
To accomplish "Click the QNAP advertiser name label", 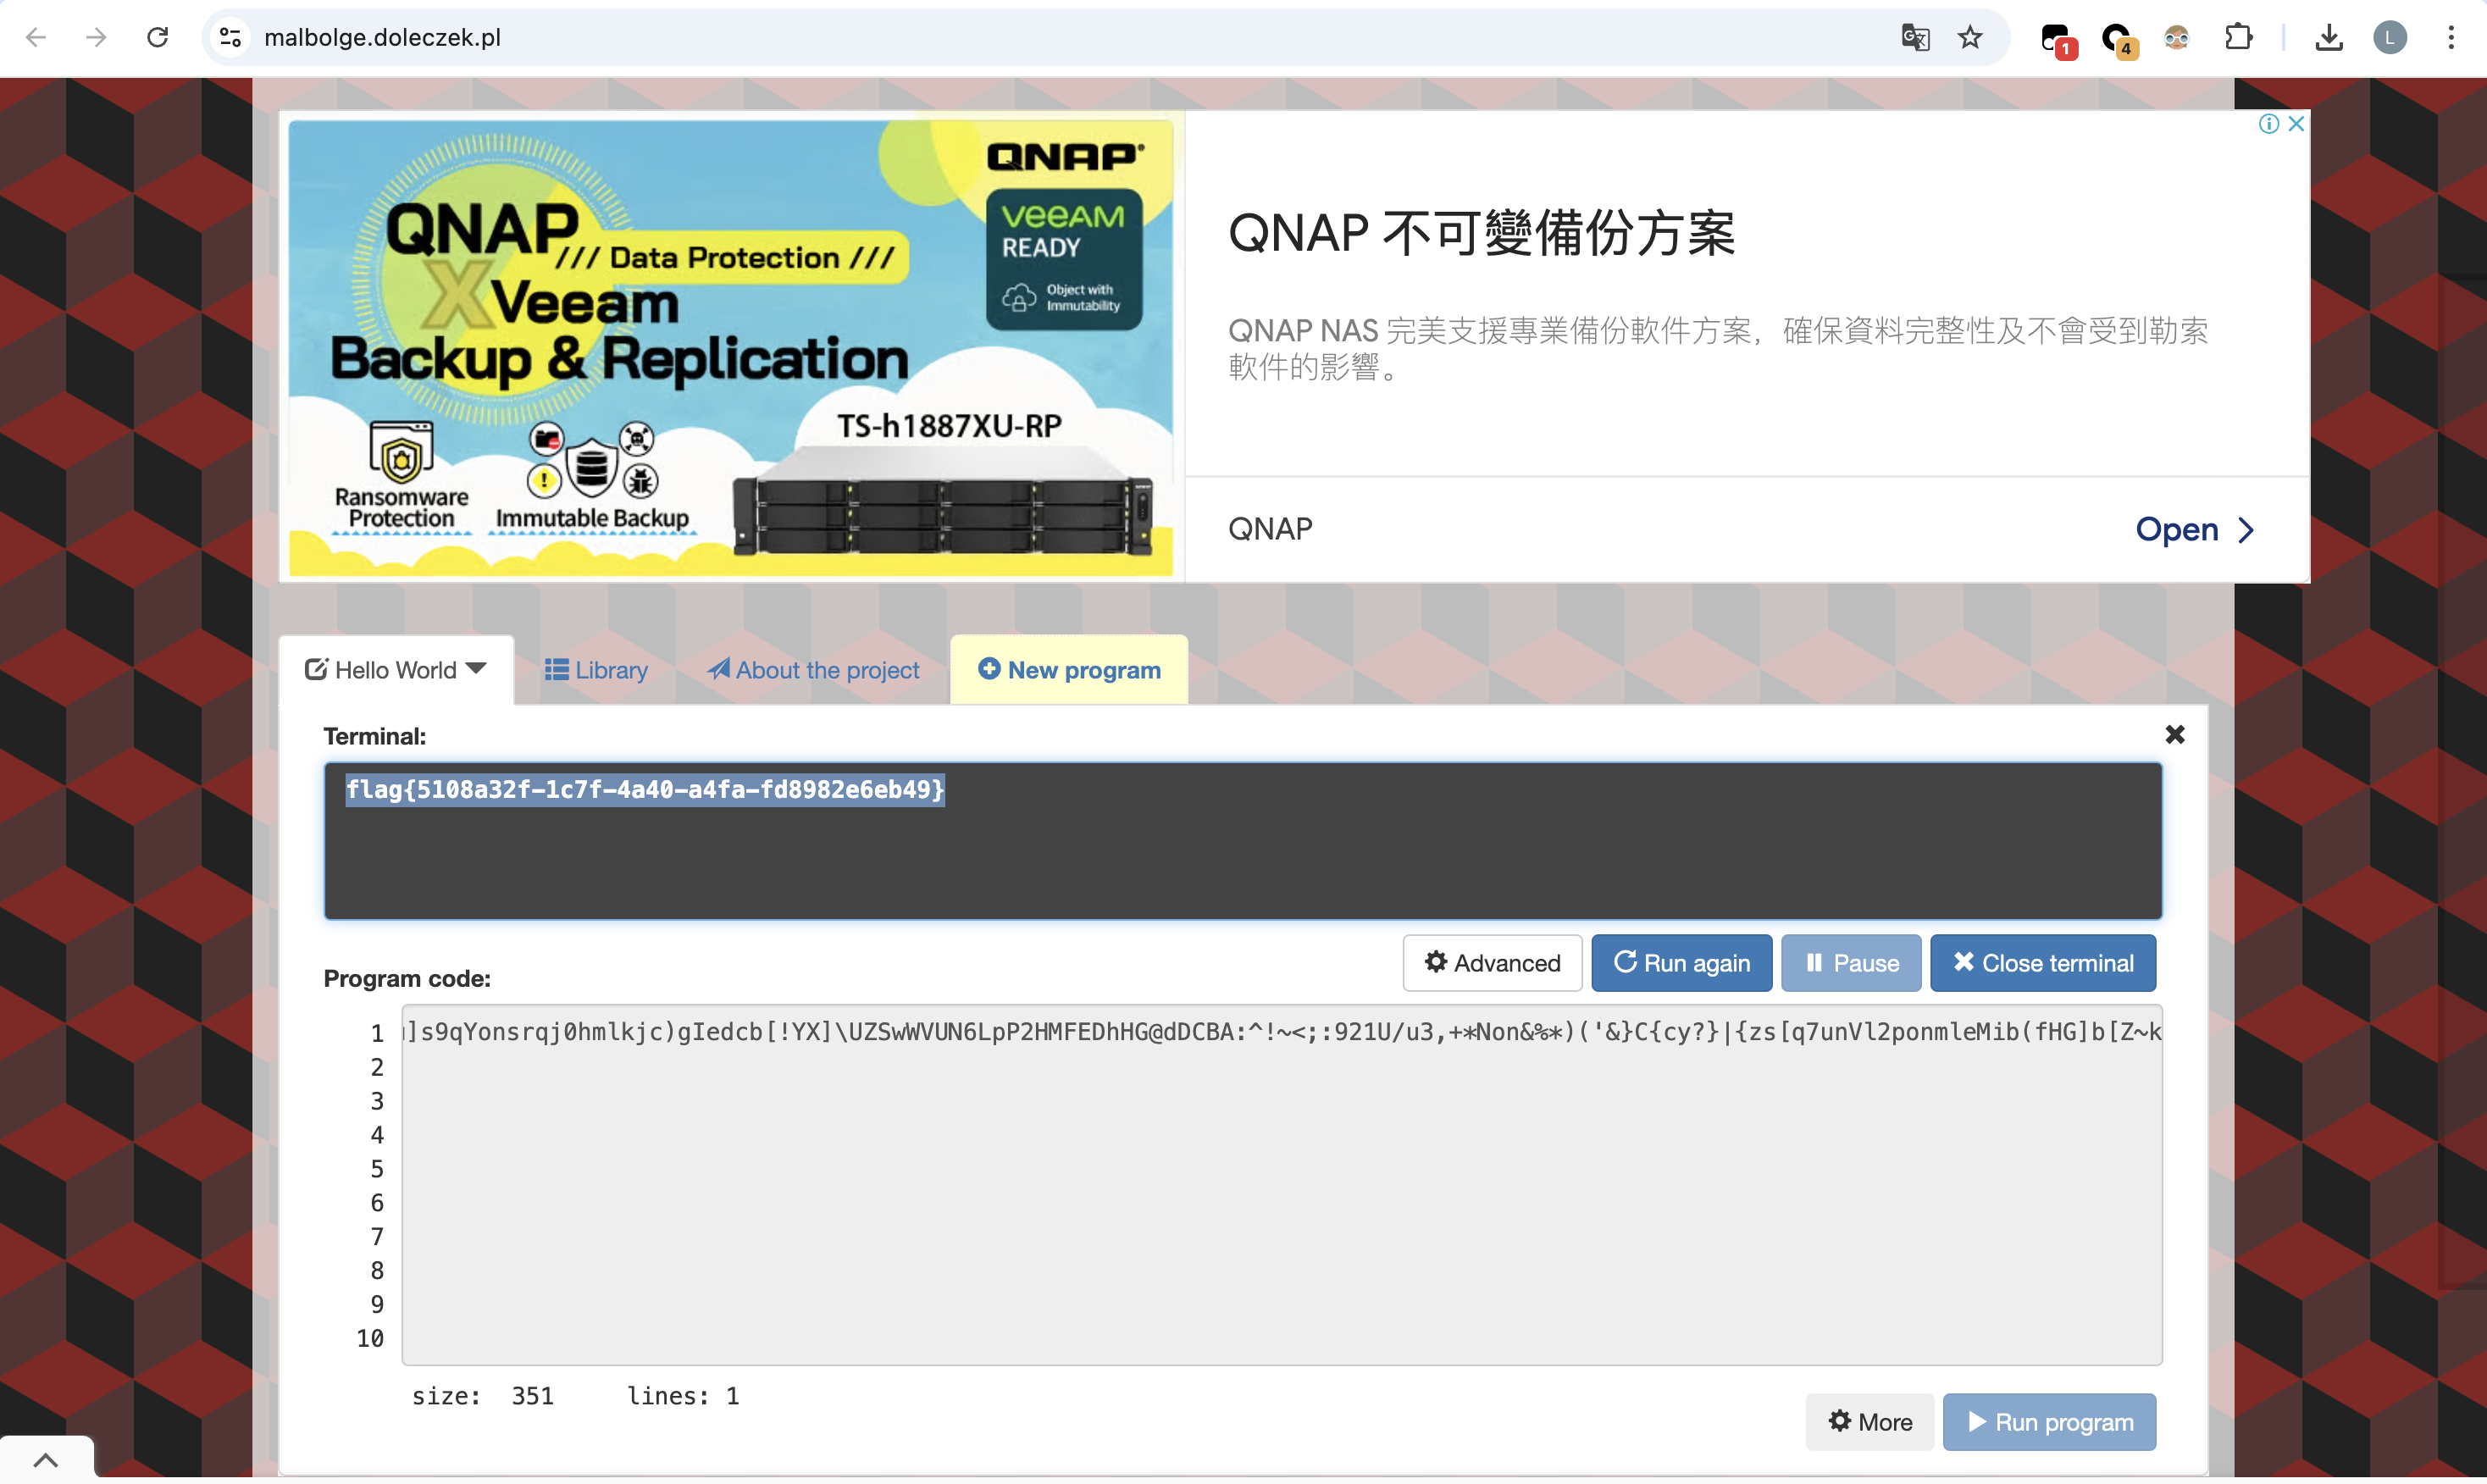I will (1270, 529).
